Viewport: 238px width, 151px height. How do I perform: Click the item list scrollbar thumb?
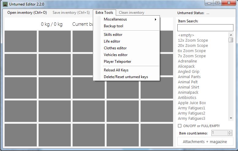point(231,40)
